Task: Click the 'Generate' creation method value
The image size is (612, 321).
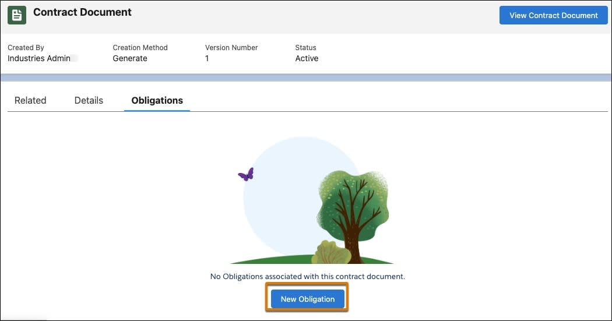Action: coord(130,58)
